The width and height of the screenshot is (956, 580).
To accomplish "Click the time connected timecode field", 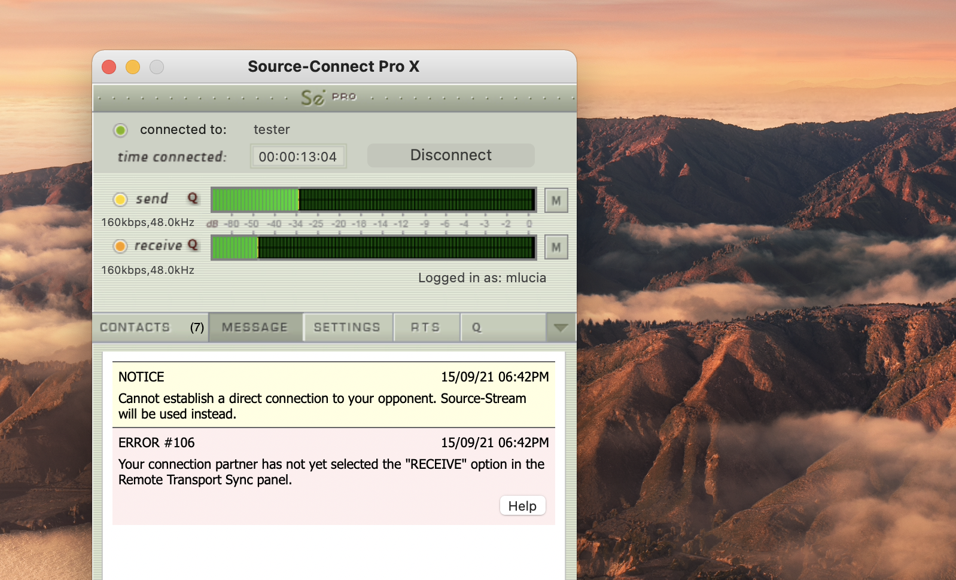I will (x=298, y=157).
